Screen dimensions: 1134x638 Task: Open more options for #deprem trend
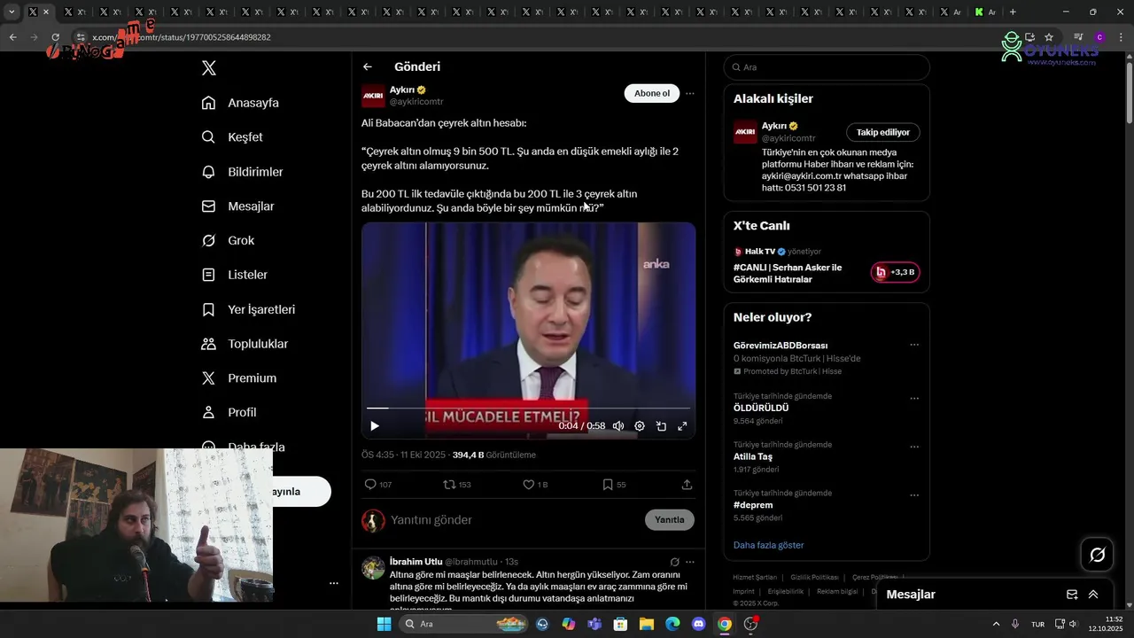tap(914, 495)
